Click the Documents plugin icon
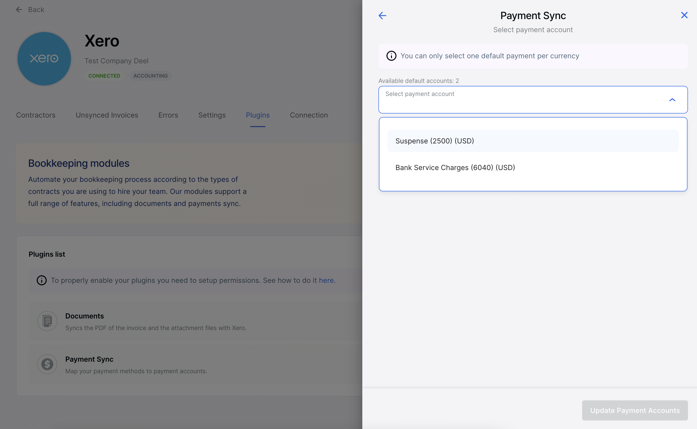The width and height of the screenshot is (697, 429). point(47,321)
